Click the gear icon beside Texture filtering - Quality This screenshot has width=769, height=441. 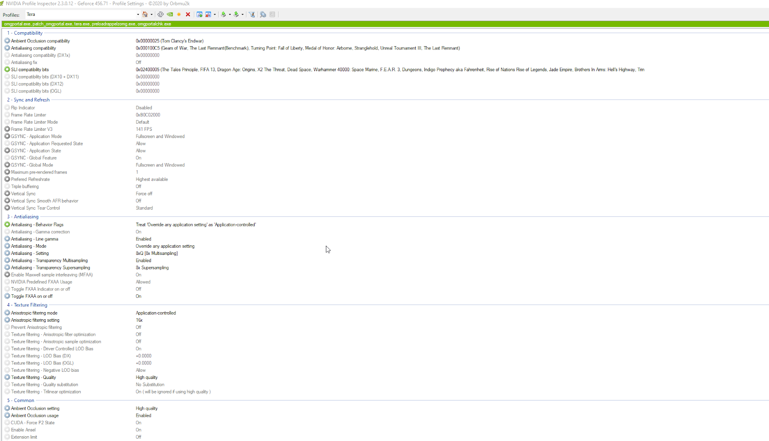[x=7, y=377]
